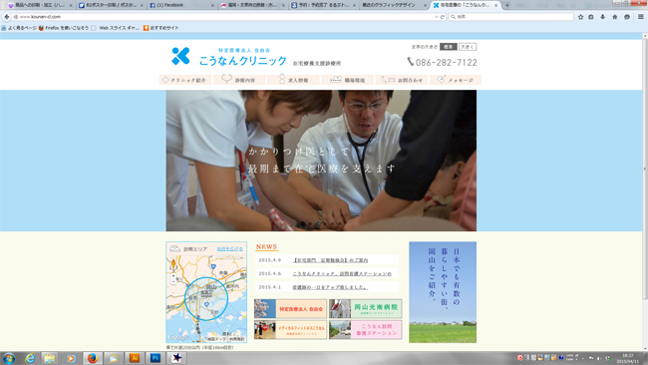The width and height of the screenshot is (648, 365).
Task: Go to the Firefox home icon
Action: [615, 17]
